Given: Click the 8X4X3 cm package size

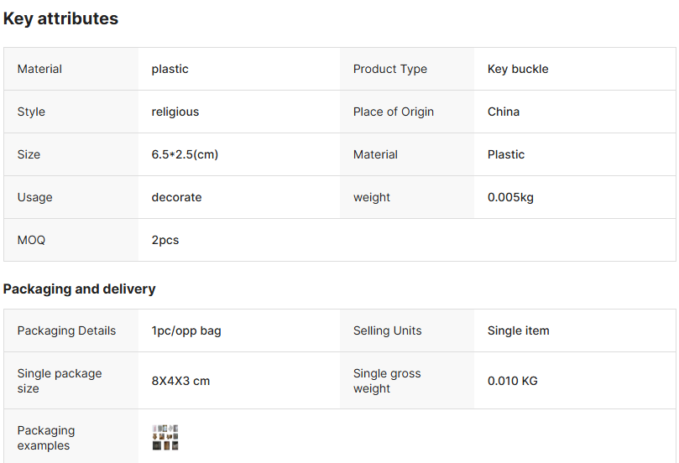Looking at the screenshot, I should (180, 381).
